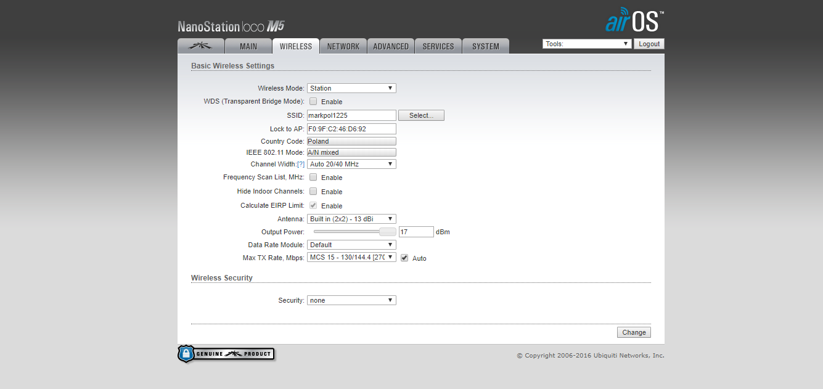Viewport: 823px width, 389px height.
Task: Open the Antenna dropdown
Action: click(x=351, y=219)
